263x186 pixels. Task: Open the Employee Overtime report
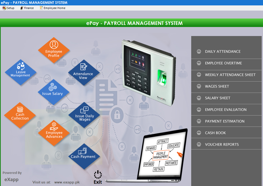pos(223,63)
